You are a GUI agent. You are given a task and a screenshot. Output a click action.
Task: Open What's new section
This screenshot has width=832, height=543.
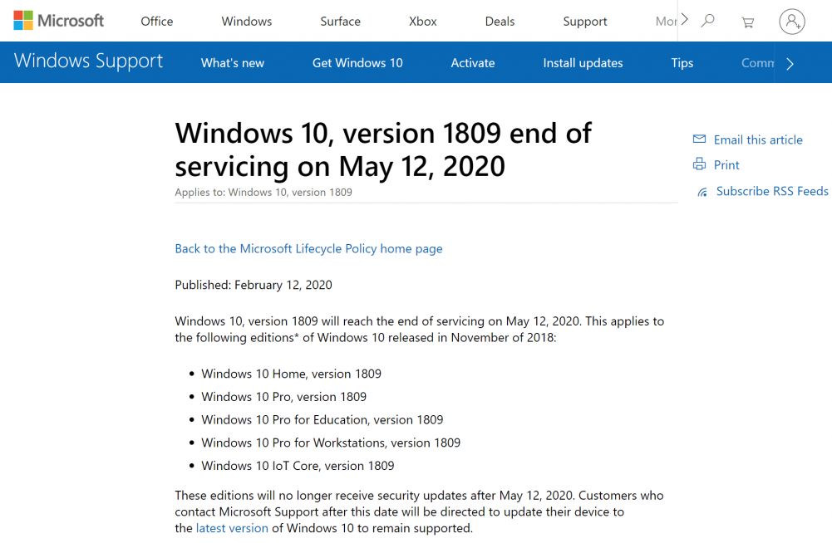pyautogui.click(x=233, y=63)
